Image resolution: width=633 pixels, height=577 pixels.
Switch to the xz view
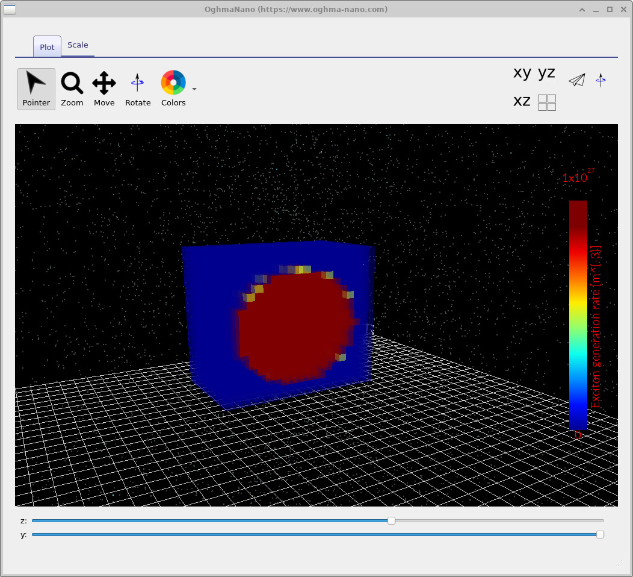tap(520, 101)
